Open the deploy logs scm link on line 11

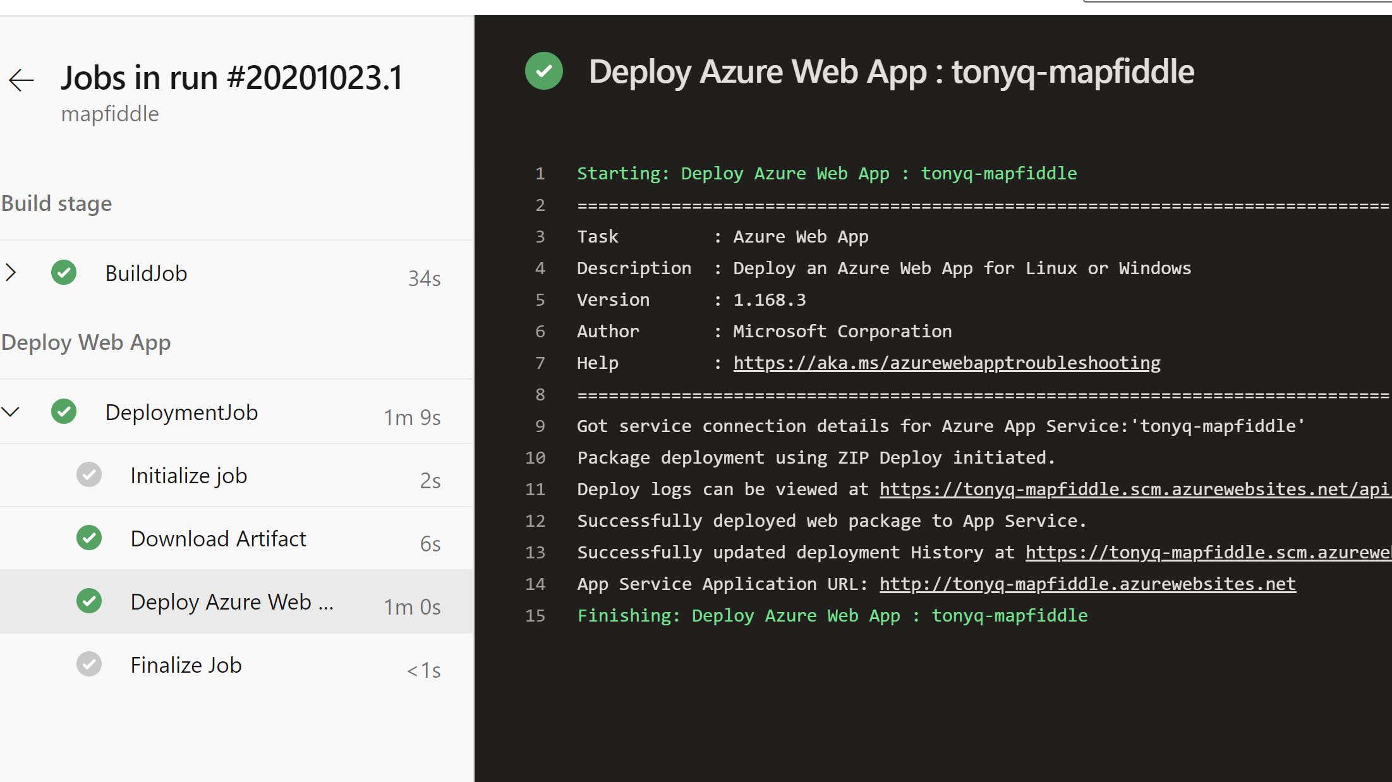click(x=1134, y=490)
